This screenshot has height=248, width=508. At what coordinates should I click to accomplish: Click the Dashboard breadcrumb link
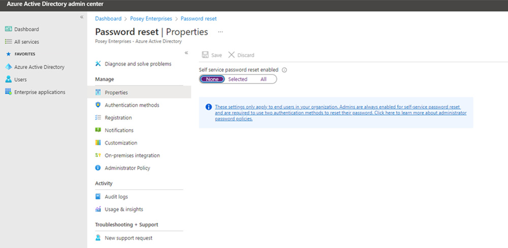click(108, 18)
